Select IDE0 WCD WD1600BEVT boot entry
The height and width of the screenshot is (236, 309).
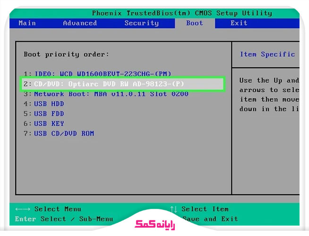pos(97,74)
